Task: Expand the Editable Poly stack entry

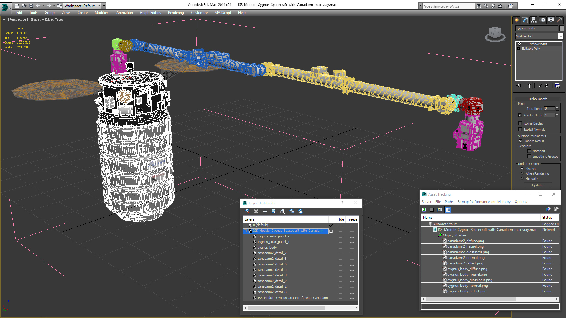Action: 519,49
